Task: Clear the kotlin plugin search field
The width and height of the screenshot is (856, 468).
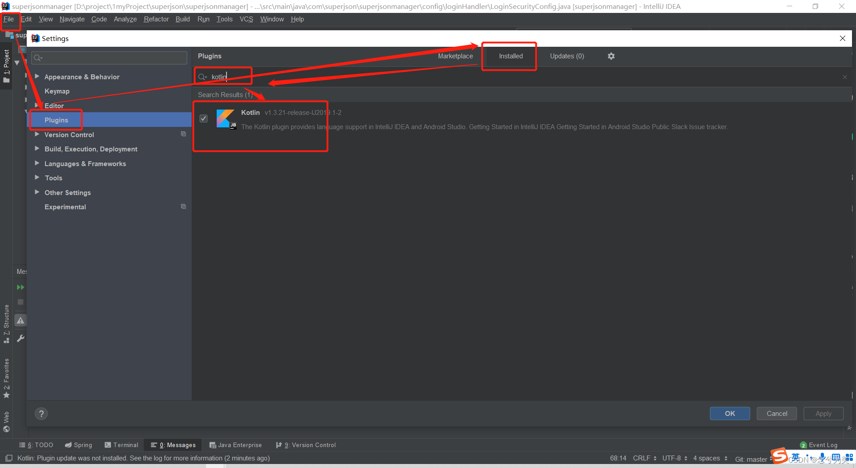Action: pyautogui.click(x=844, y=77)
